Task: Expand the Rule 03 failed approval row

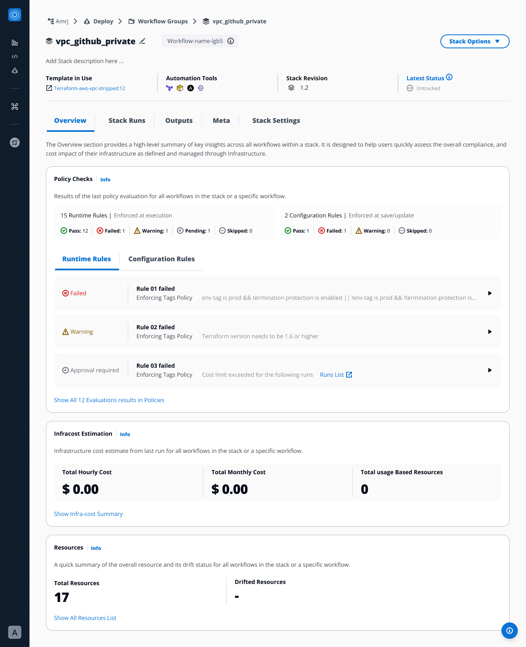Action: [490, 370]
